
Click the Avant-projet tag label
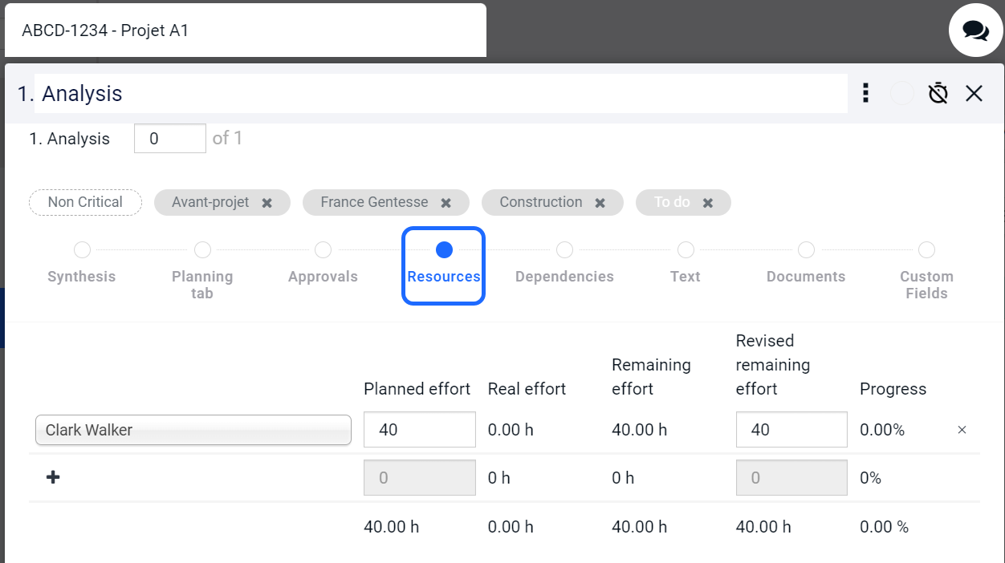(x=210, y=202)
